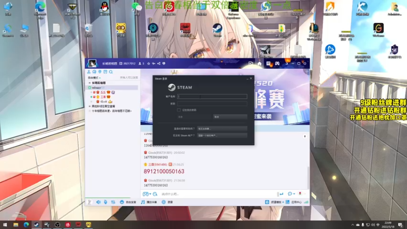Open the free mode dropdown in YY sidebar
This screenshot has width=407, height=229.
coord(94,78)
